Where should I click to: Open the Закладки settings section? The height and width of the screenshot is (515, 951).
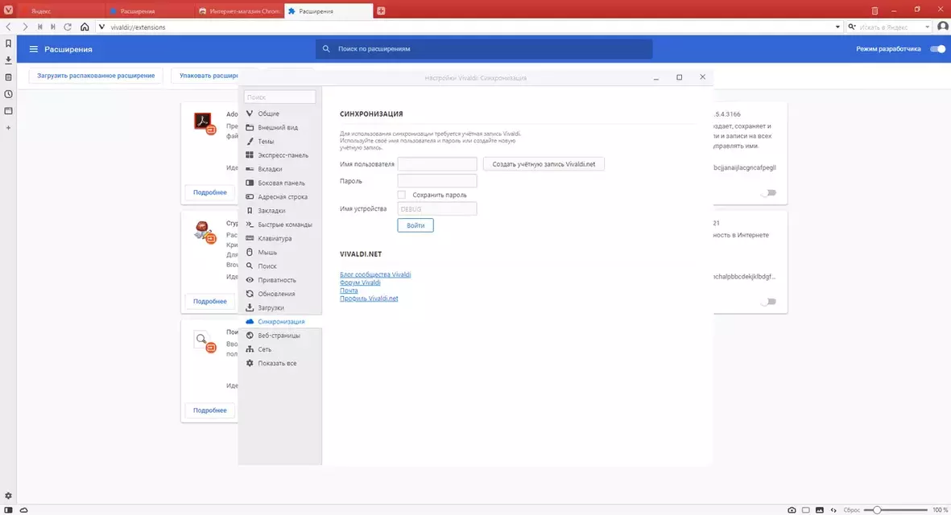pos(280,211)
